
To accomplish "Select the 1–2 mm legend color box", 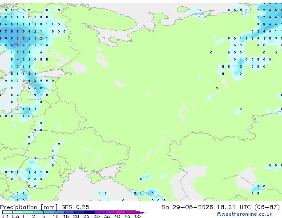I will (x=28, y=212).
